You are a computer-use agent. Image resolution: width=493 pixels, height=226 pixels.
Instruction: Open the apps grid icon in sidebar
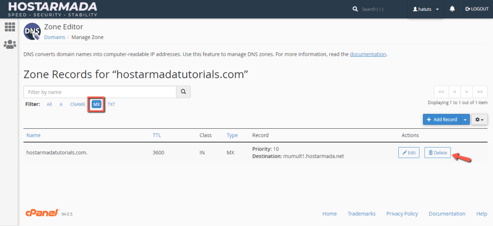pos(10,27)
